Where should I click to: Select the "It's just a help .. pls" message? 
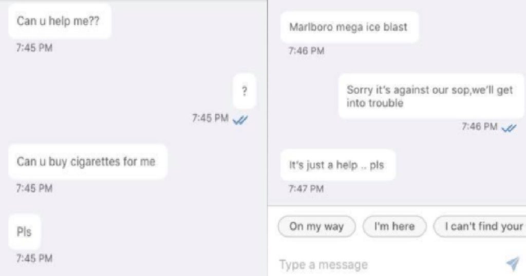(x=338, y=165)
